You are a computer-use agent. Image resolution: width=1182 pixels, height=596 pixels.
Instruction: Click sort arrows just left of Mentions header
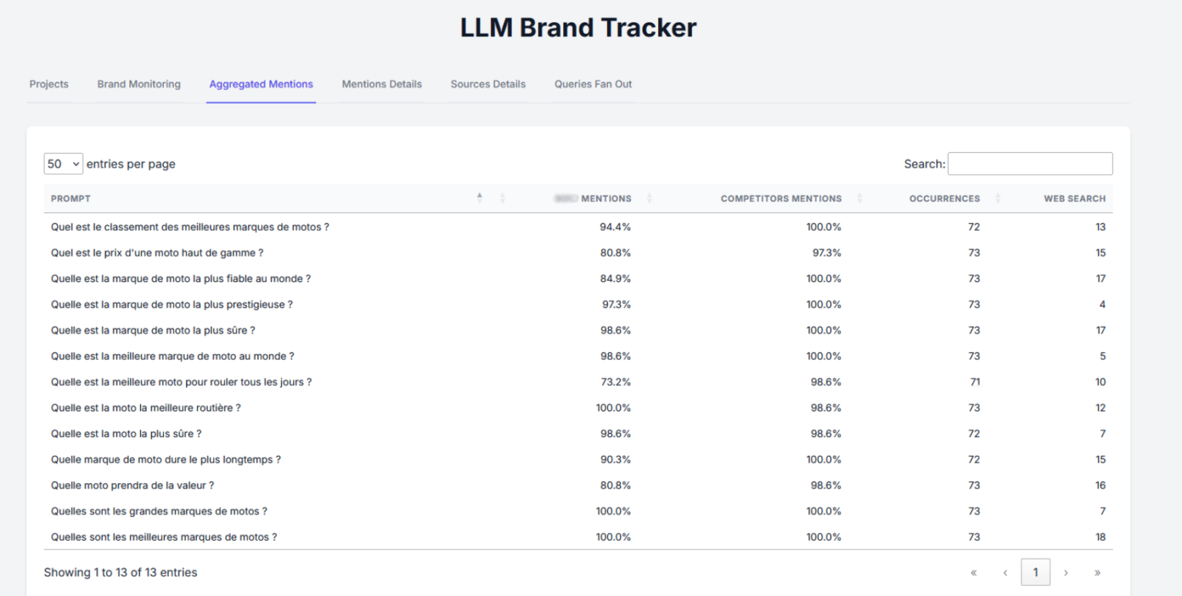[x=503, y=198]
